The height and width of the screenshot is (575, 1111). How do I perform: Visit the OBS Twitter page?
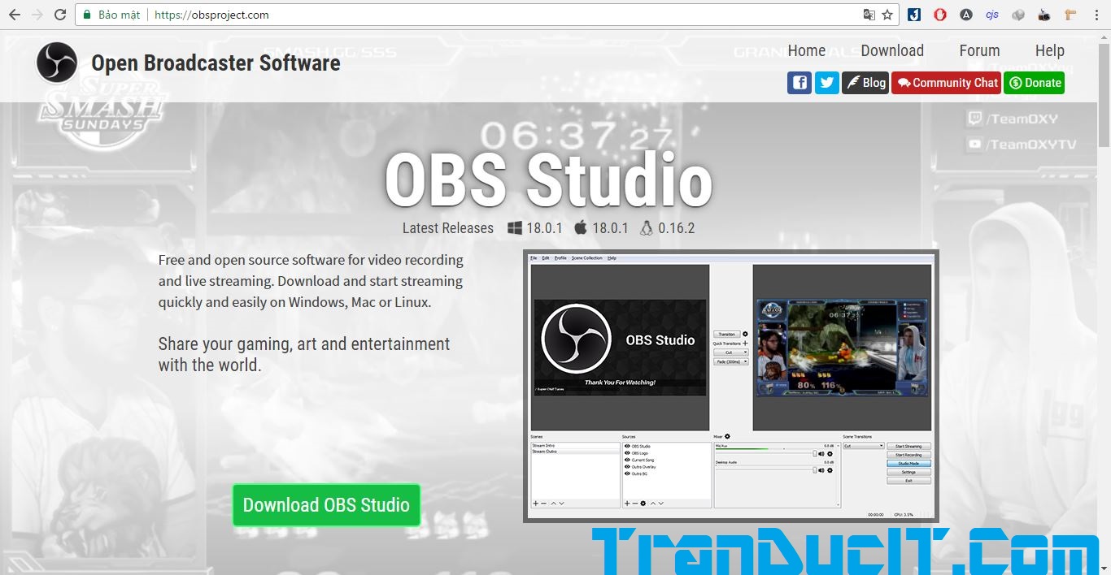(827, 83)
